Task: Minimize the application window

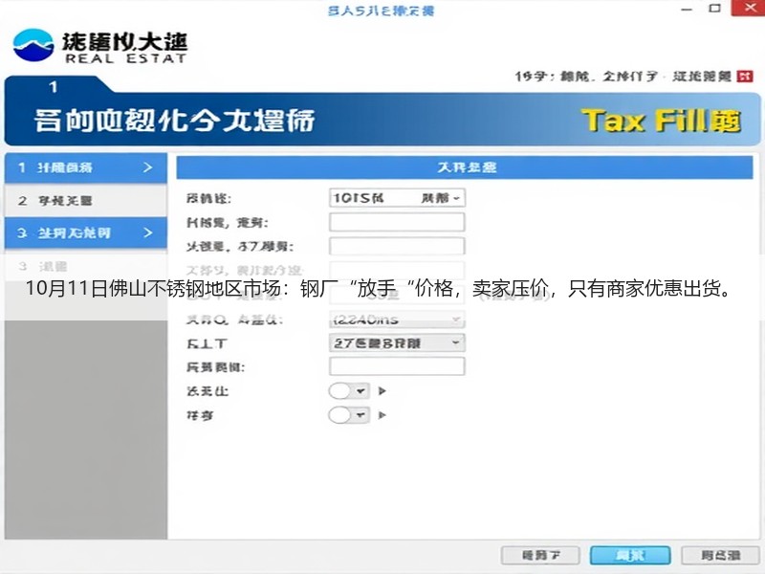Action: click(687, 9)
